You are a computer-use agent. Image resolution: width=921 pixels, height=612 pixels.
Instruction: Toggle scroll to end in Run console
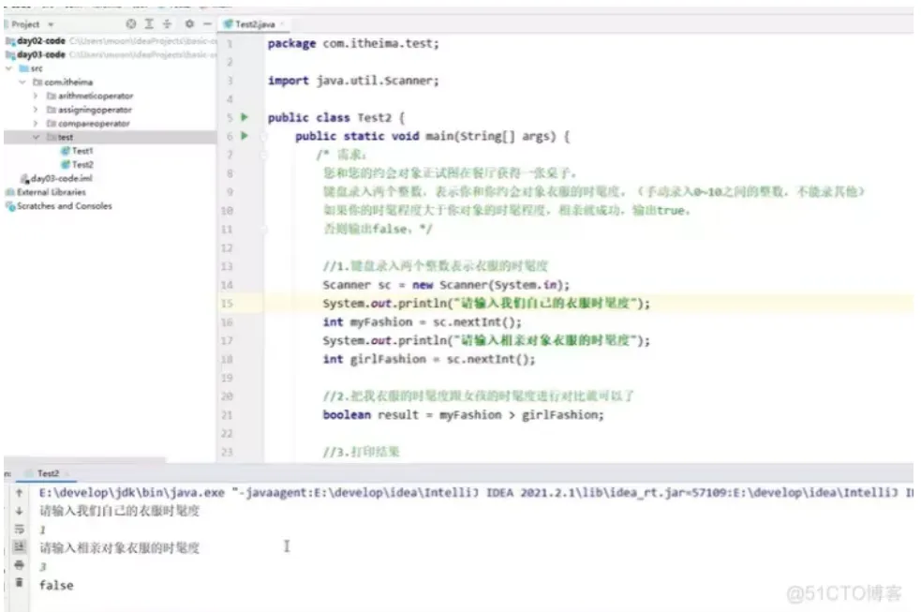[20, 546]
